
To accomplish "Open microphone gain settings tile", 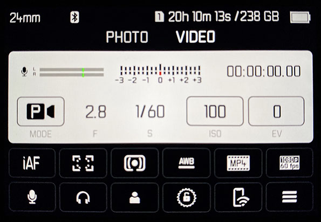I will 32,197.
